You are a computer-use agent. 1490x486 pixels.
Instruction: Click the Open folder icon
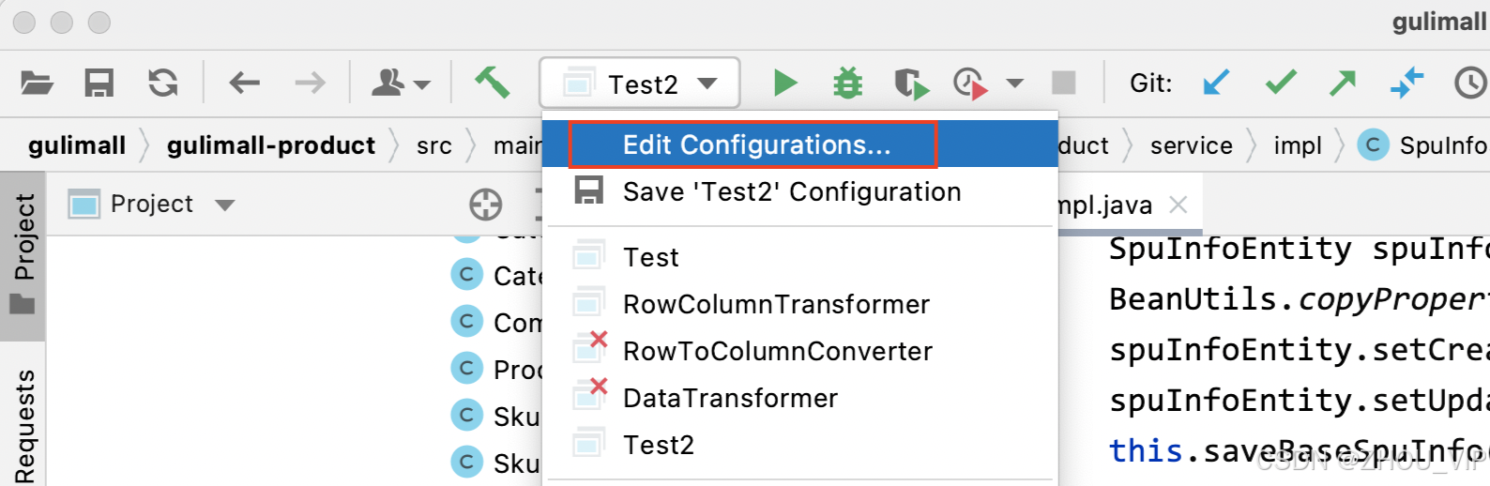point(37,84)
